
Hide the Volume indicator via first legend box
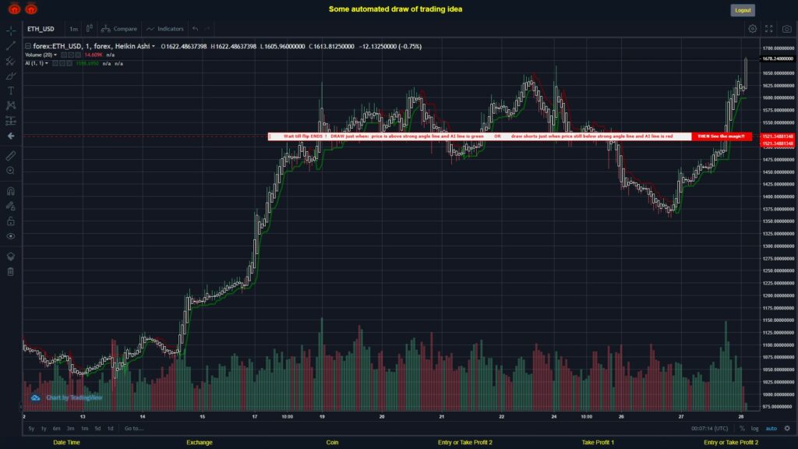(64, 55)
